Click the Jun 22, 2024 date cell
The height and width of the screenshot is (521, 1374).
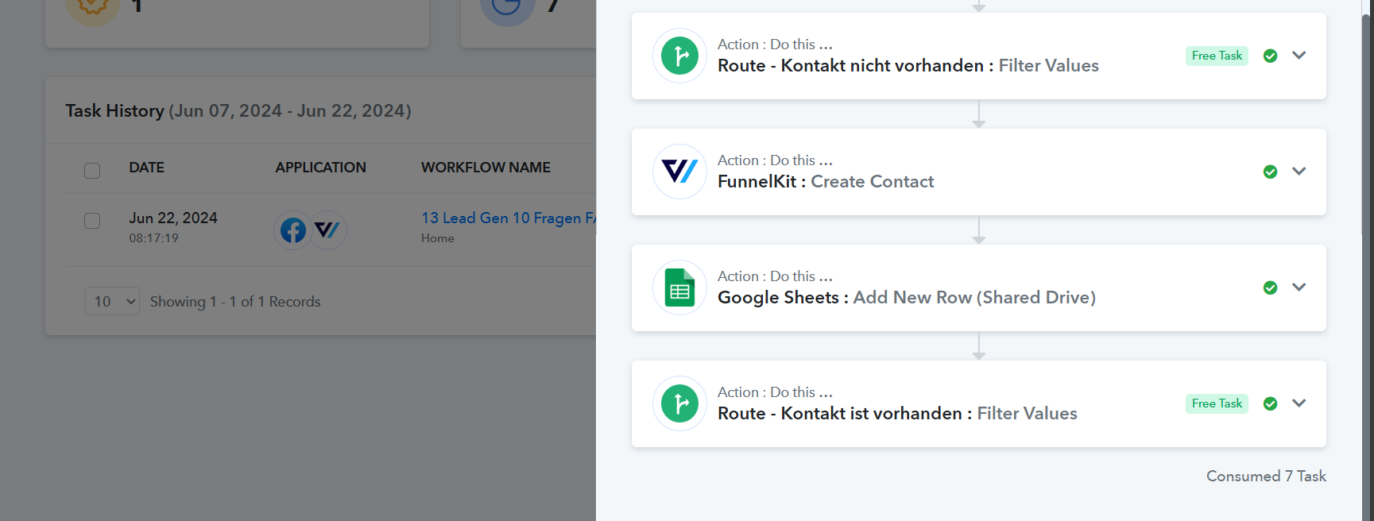[x=173, y=218]
